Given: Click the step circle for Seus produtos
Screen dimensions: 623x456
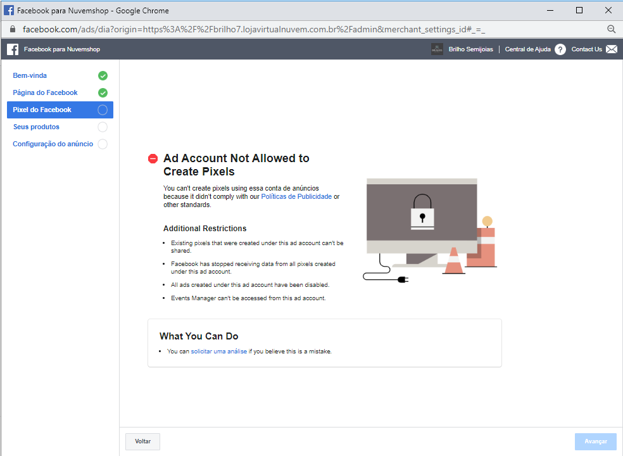Looking at the screenshot, I should coord(103,127).
